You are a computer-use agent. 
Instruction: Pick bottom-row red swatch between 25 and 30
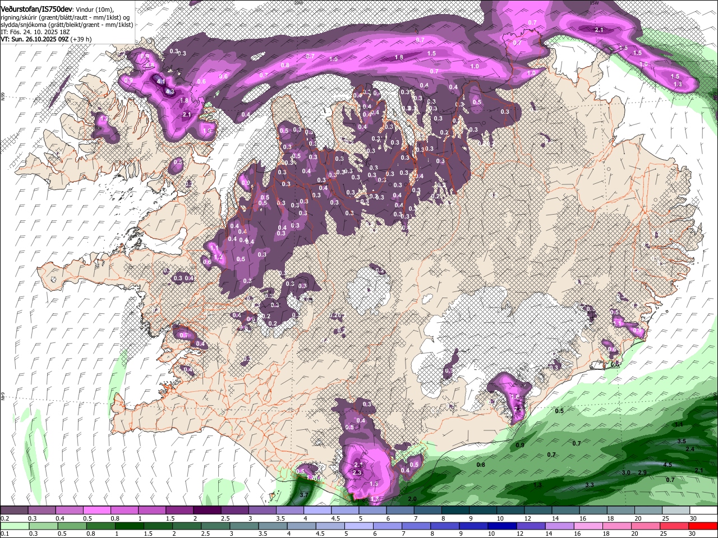675,526
